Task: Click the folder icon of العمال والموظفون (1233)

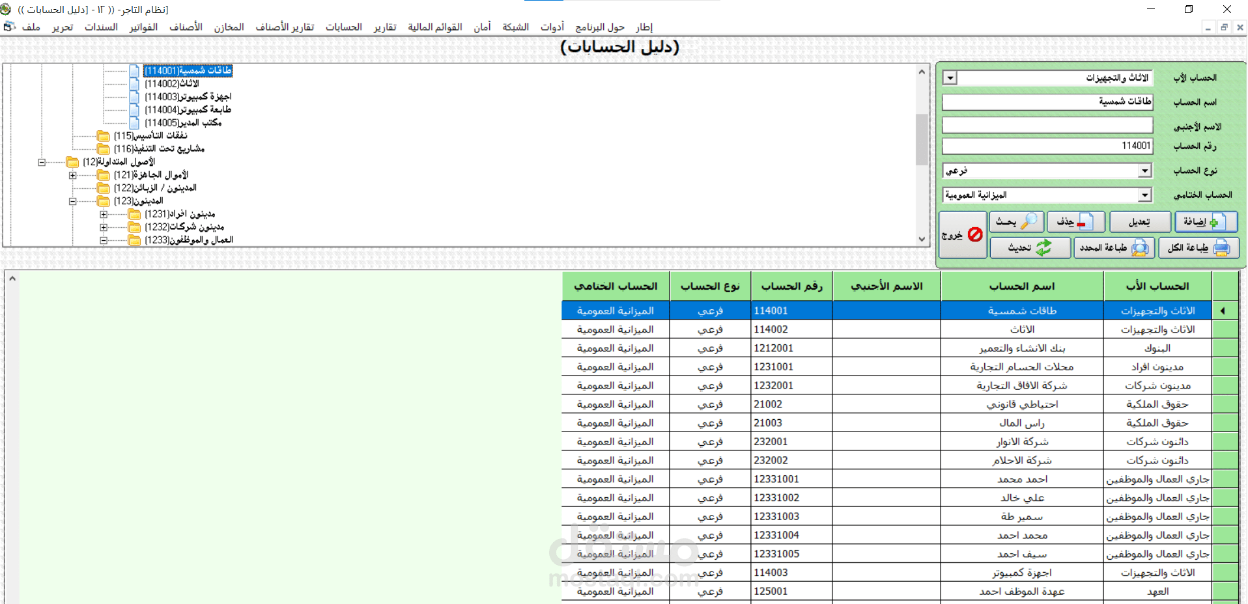Action: (x=135, y=240)
